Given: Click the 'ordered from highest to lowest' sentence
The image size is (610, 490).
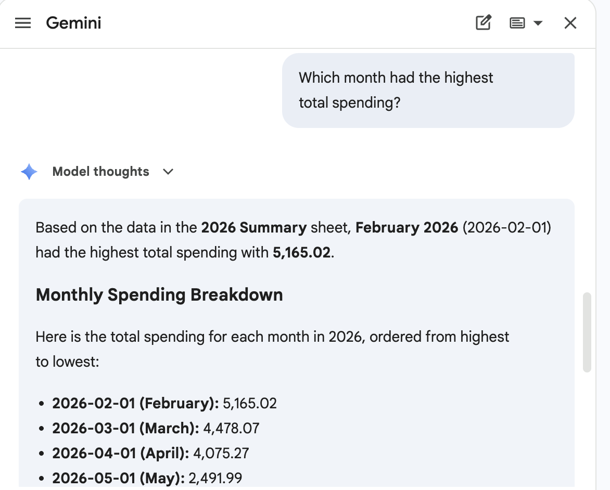Looking at the screenshot, I should click(x=272, y=349).
